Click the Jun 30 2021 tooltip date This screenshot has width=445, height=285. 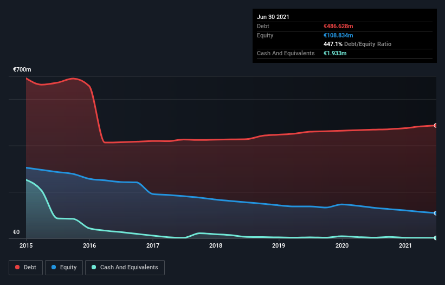[273, 17]
